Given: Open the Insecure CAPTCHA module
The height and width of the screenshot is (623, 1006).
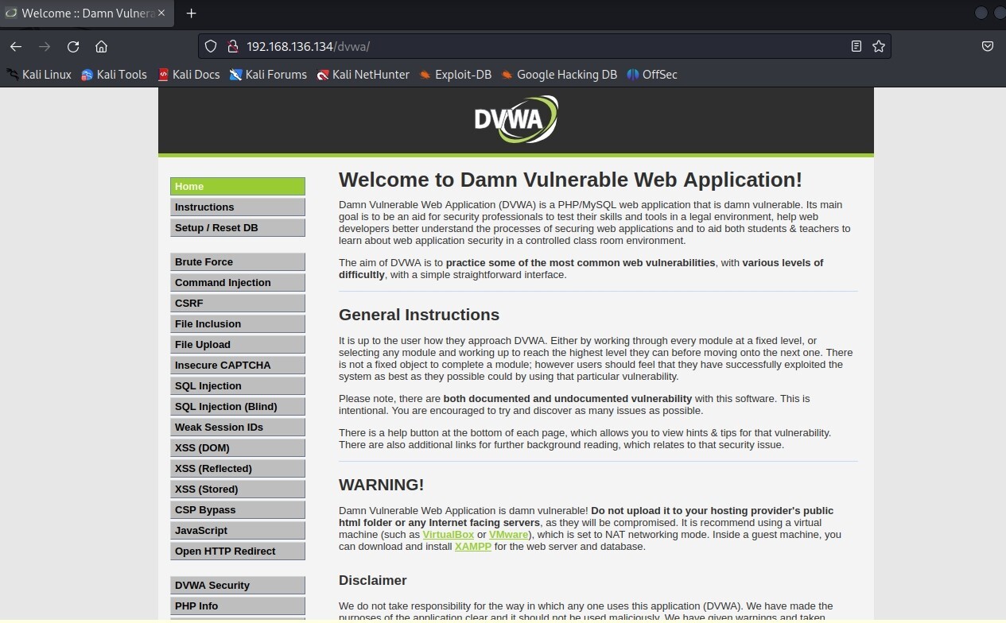Looking at the screenshot, I should [x=238, y=365].
